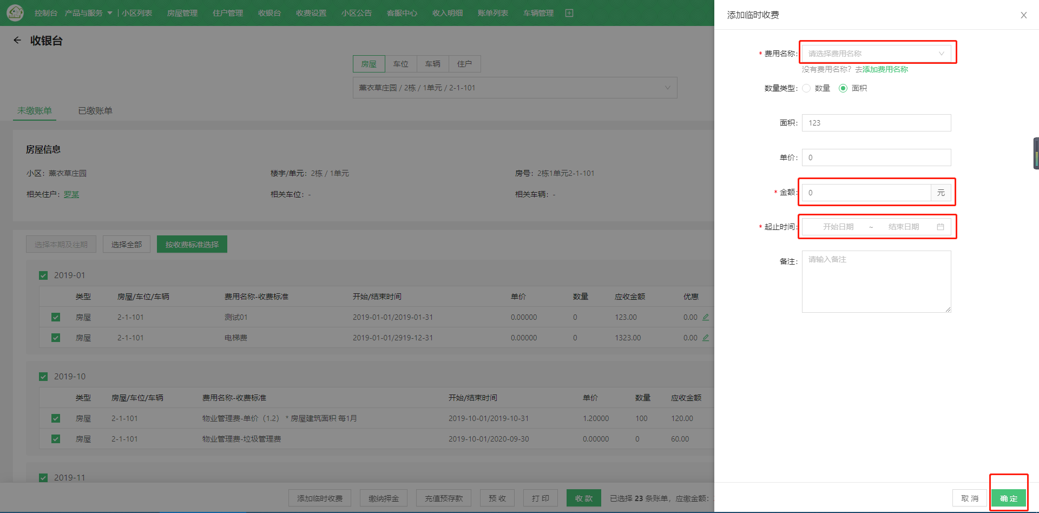
Task: Open 小区列表 in the top navigation
Action: (x=137, y=13)
